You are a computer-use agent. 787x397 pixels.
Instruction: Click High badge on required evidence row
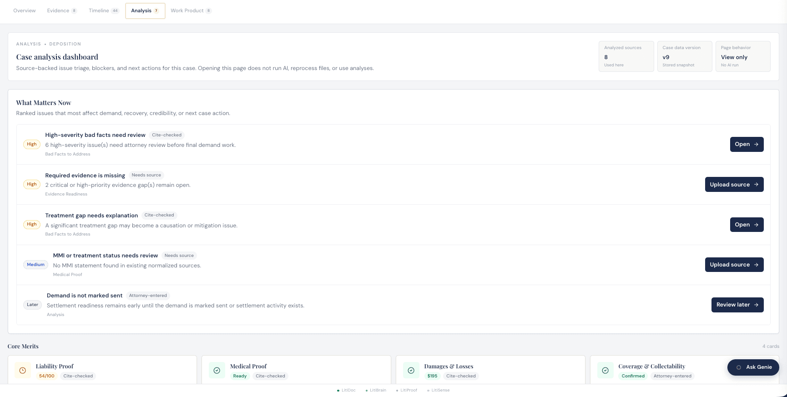tap(32, 184)
